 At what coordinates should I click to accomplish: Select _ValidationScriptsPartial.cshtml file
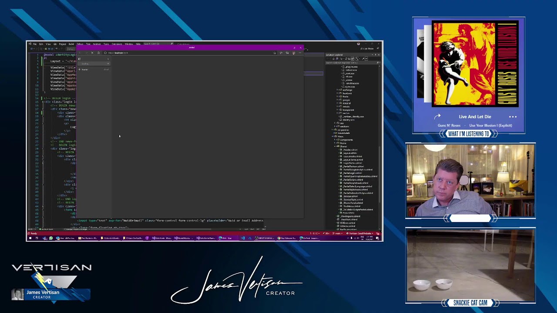[357, 210]
